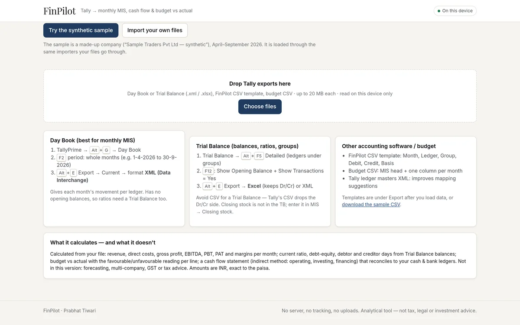Open the Try the synthetic sample tab
The height and width of the screenshot is (325, 520).
[x=81, y=30]
